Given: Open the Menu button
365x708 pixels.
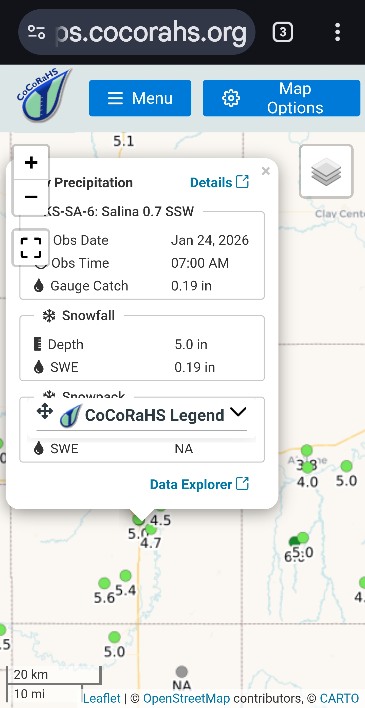Looking at the screenshot, I should 140,98.
